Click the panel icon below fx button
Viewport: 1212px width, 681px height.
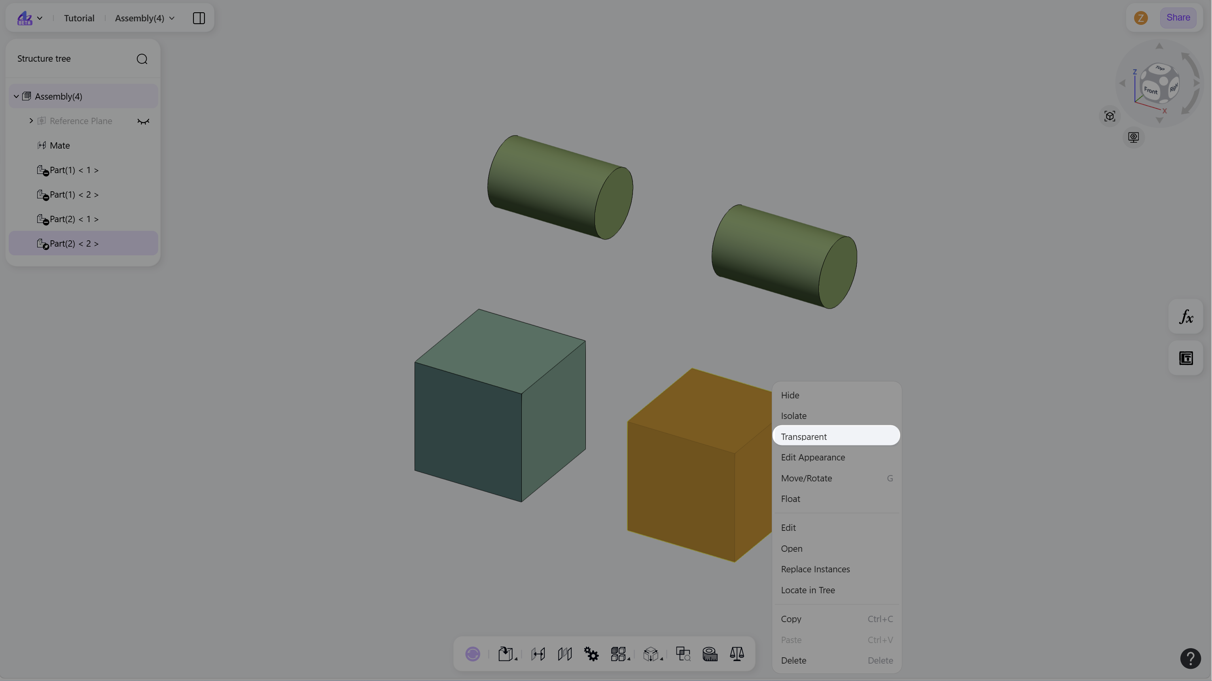[1185, 358]
